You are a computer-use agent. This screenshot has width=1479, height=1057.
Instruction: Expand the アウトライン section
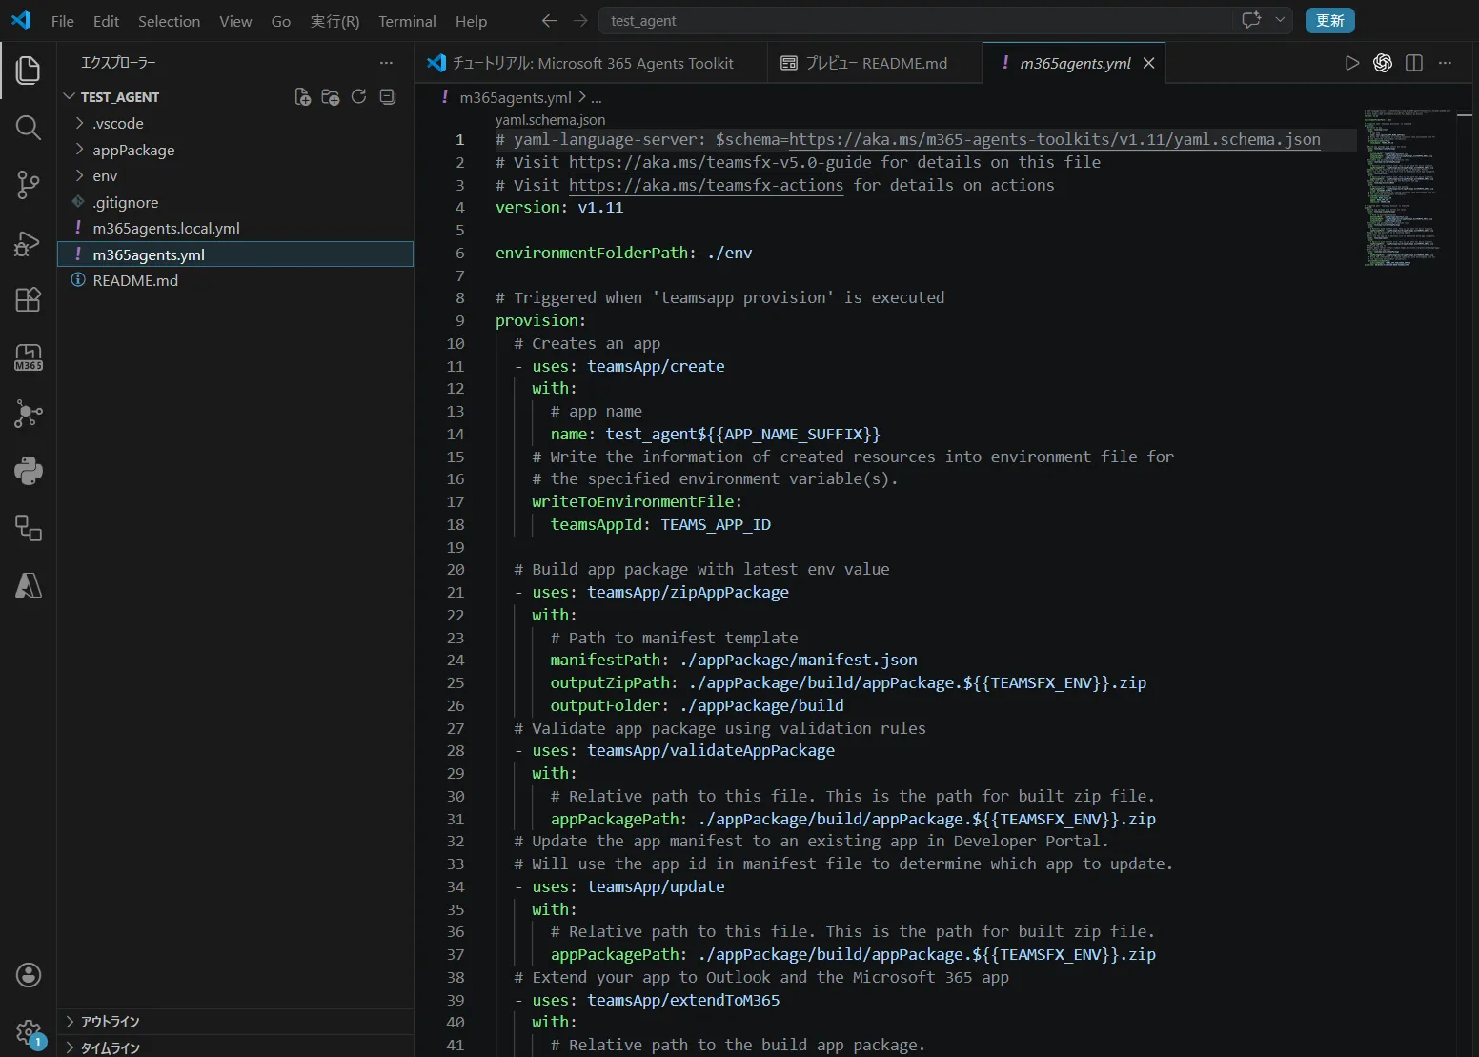235,1022
